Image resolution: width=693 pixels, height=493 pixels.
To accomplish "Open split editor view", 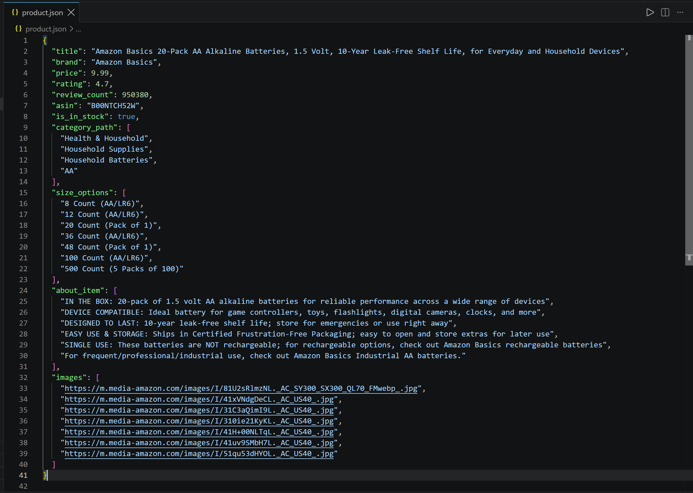I will [x=665, y=12].
